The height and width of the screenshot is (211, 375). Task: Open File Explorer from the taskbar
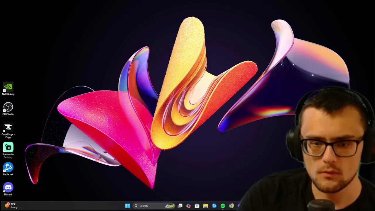206,206
